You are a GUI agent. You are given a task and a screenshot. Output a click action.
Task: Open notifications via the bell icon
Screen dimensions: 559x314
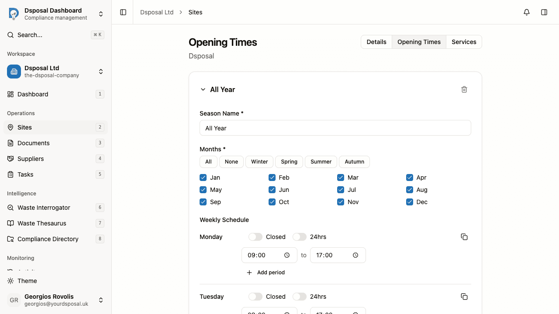point(526,12)
